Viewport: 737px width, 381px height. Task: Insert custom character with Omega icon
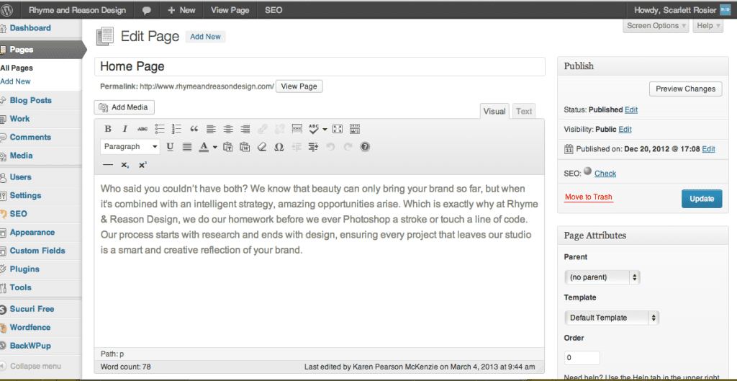279,147
